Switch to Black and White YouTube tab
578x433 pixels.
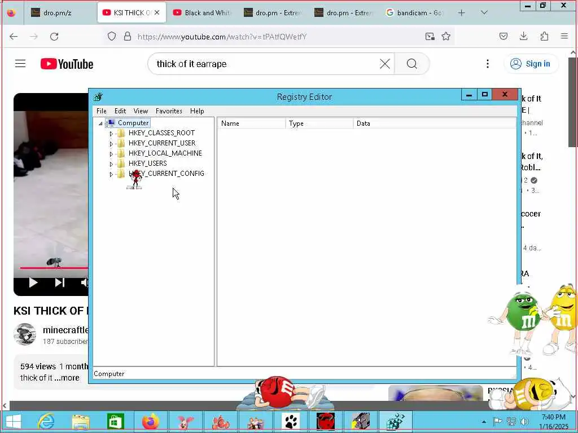pos(202,13)
